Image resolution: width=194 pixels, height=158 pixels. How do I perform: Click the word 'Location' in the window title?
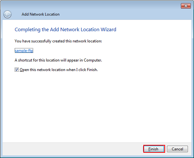click(x=52, y=14)
